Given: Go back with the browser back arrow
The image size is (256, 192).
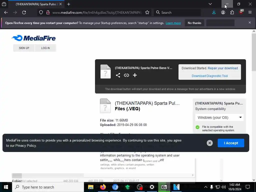Looking at the screenshot, I should coord(6,12).
